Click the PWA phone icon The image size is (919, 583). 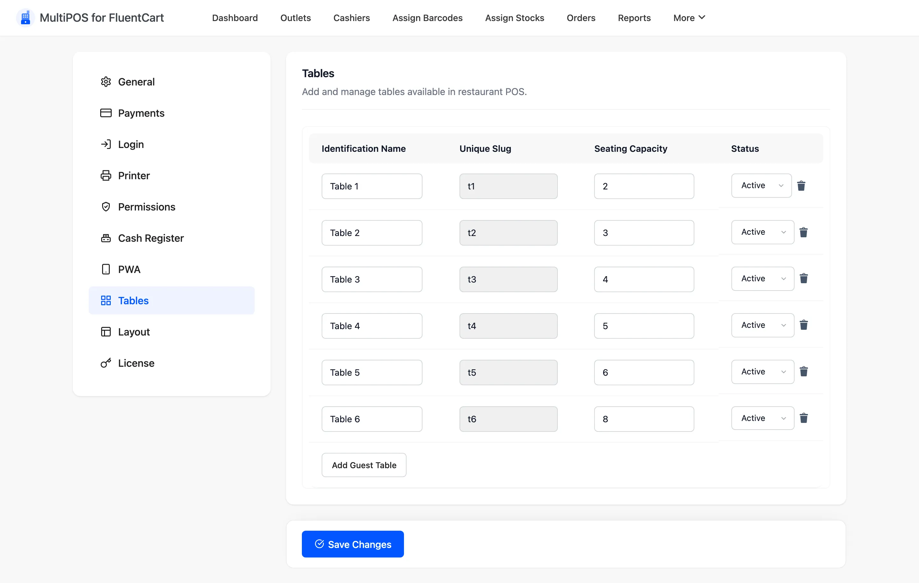pos(106,269)
